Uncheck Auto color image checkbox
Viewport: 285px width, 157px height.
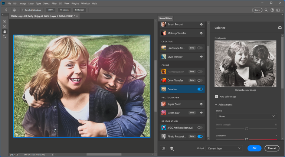tap(217, 97)
